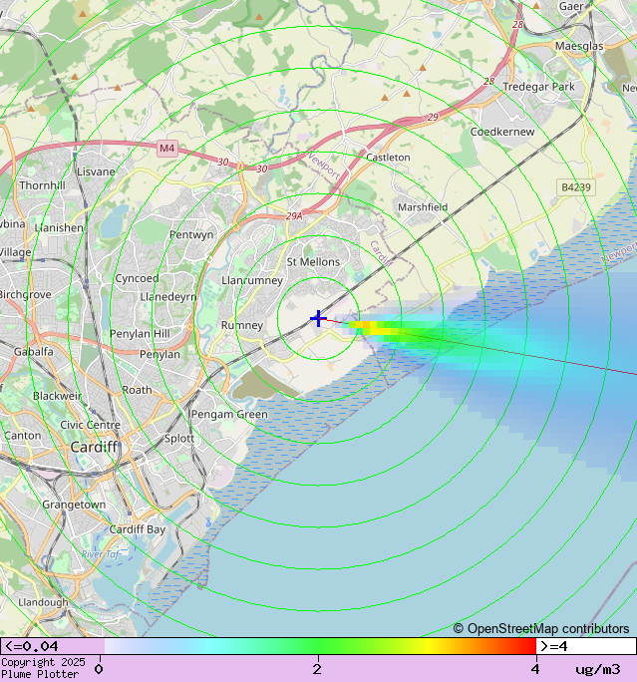Click the Coedkernew label
Screen dimensions: 637x682
point(502,132)
